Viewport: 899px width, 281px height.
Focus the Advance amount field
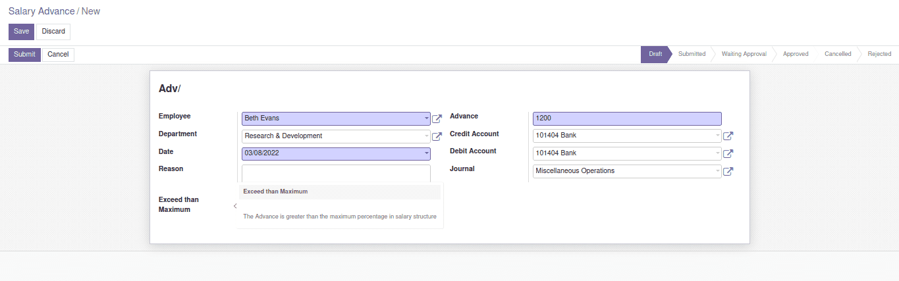pos(626,118)
